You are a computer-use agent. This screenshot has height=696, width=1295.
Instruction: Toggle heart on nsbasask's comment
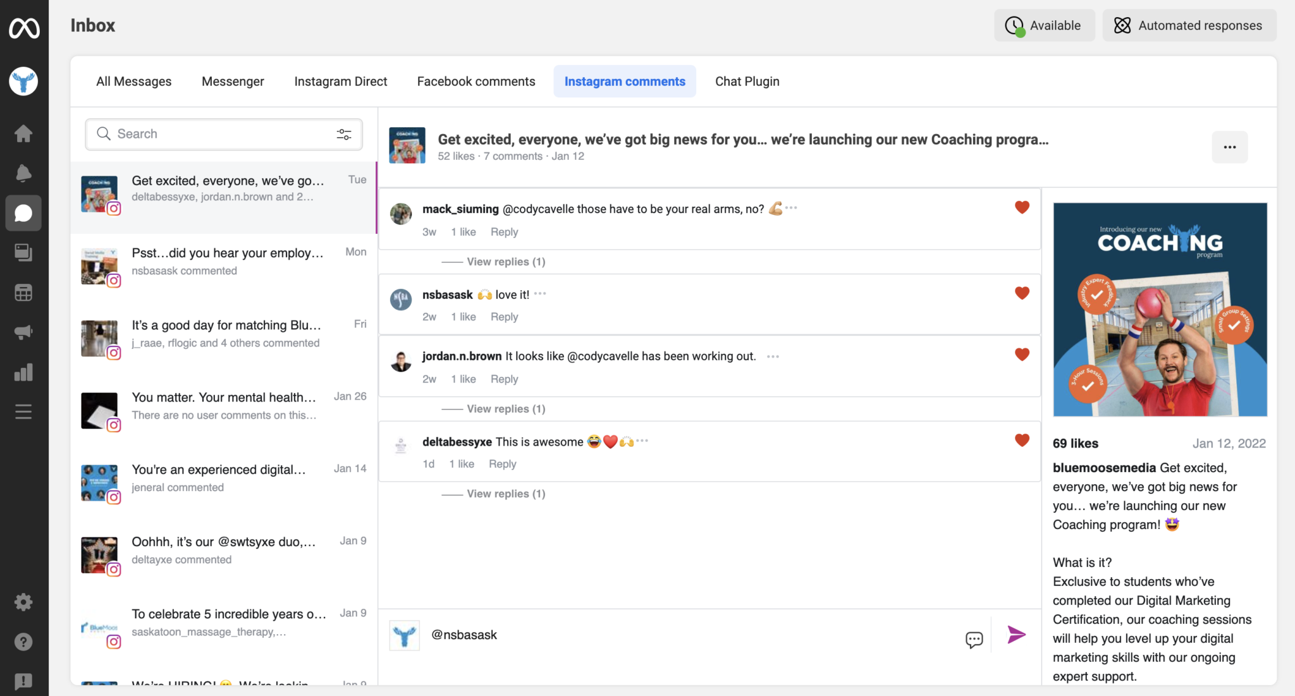click(x=1022, y=293)
